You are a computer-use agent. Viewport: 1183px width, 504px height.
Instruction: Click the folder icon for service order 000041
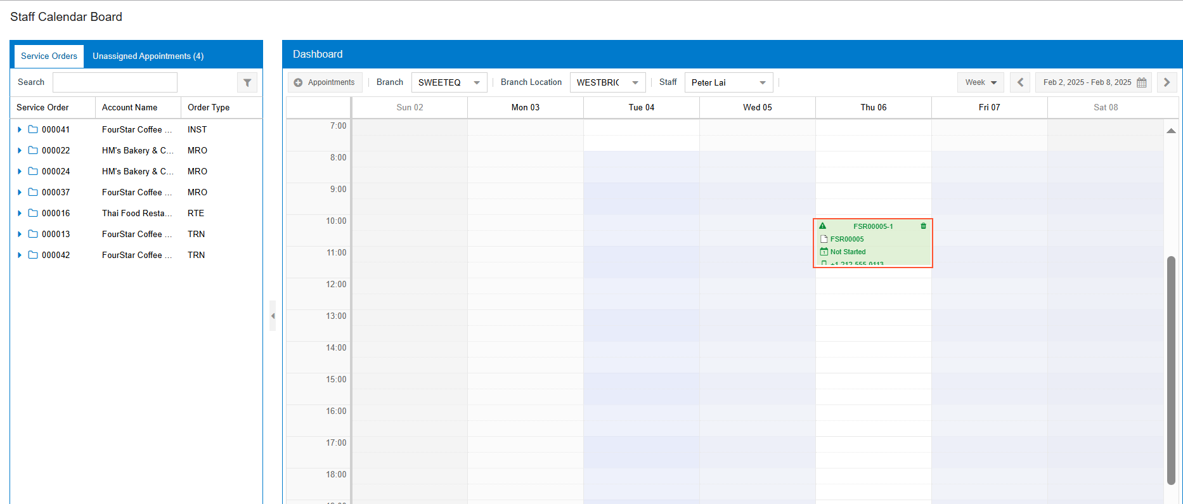[x=33, y=129]
